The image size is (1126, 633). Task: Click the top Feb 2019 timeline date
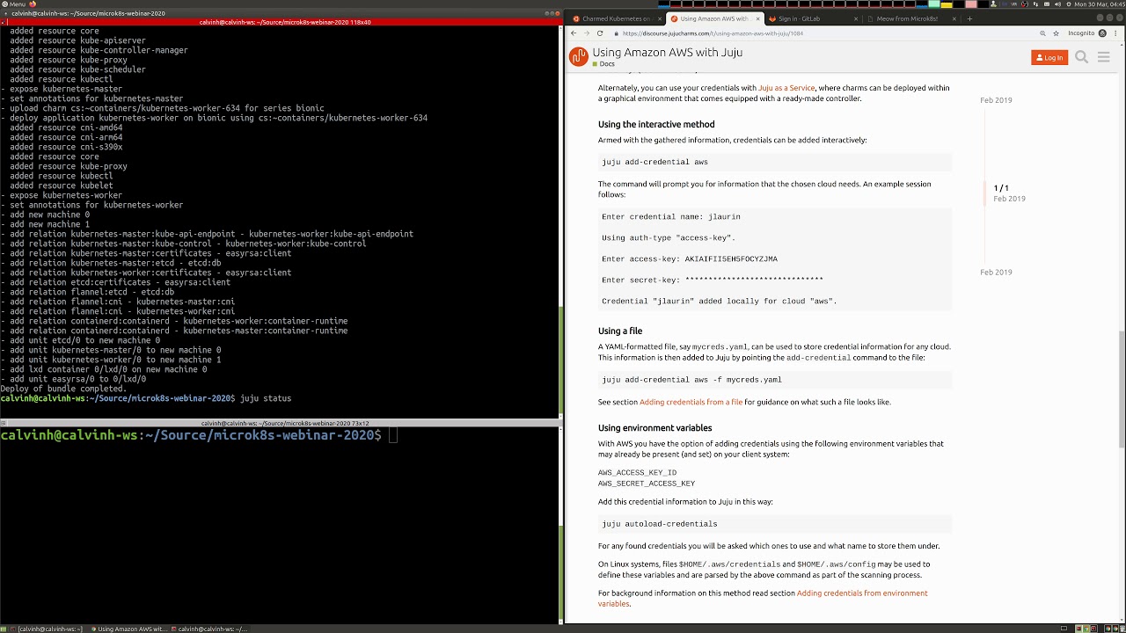coord(996,100)
